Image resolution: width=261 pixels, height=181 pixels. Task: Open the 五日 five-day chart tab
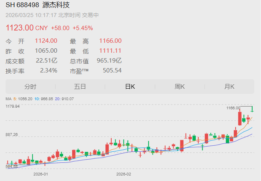click(80, 87)
